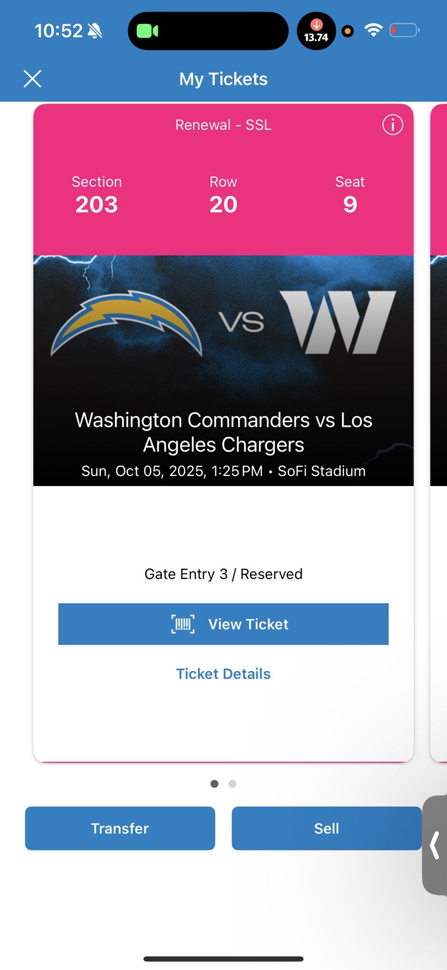The width and height of the screenshot is (447, 970).
Task: Tap the Commanders W logo
Action: tap(338, 322)
